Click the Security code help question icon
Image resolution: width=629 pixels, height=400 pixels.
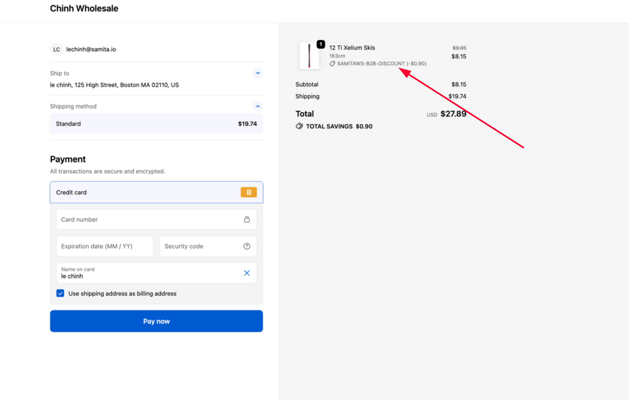click(x=247, y=246)
